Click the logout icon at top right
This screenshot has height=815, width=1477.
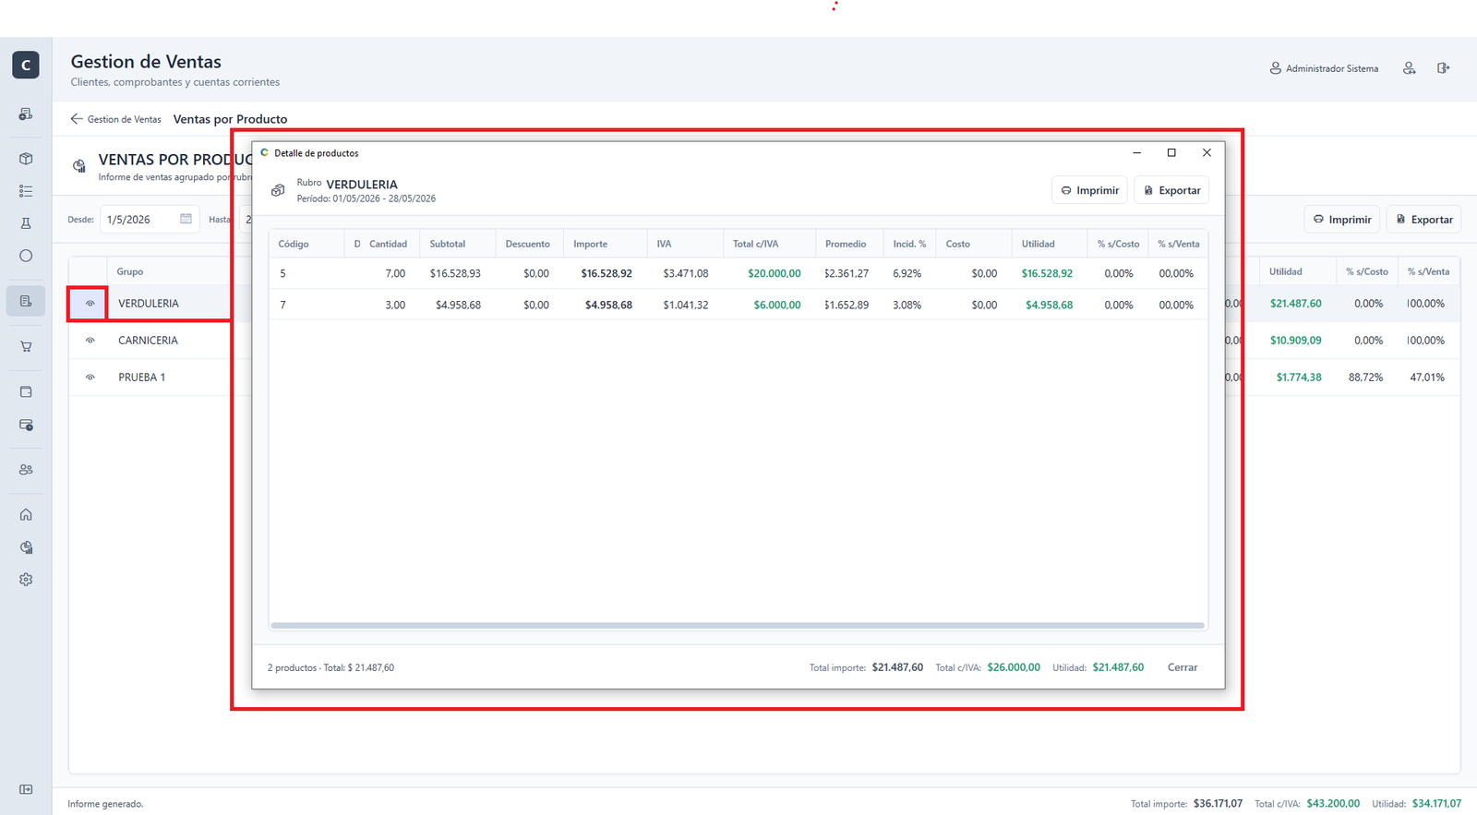(1443, 68)
